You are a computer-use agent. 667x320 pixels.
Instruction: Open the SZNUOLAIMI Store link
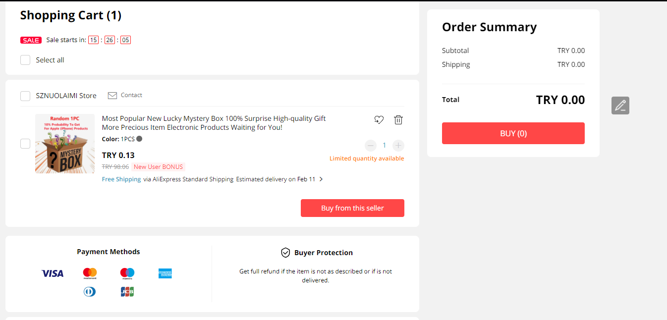(x=66, y=96)
